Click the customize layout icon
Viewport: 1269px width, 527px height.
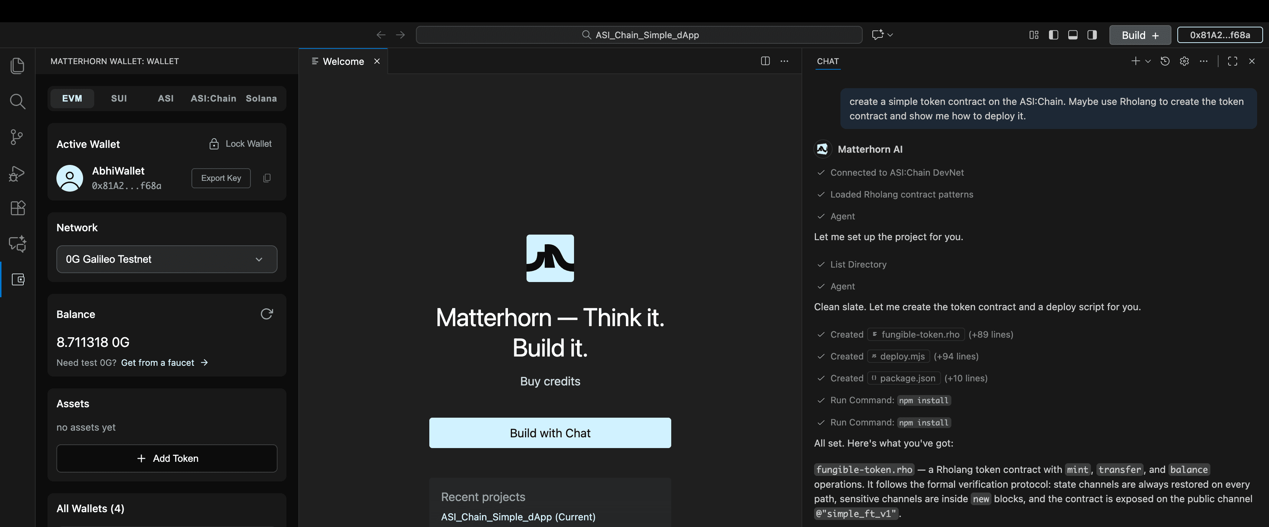[x=1034, y=35]
